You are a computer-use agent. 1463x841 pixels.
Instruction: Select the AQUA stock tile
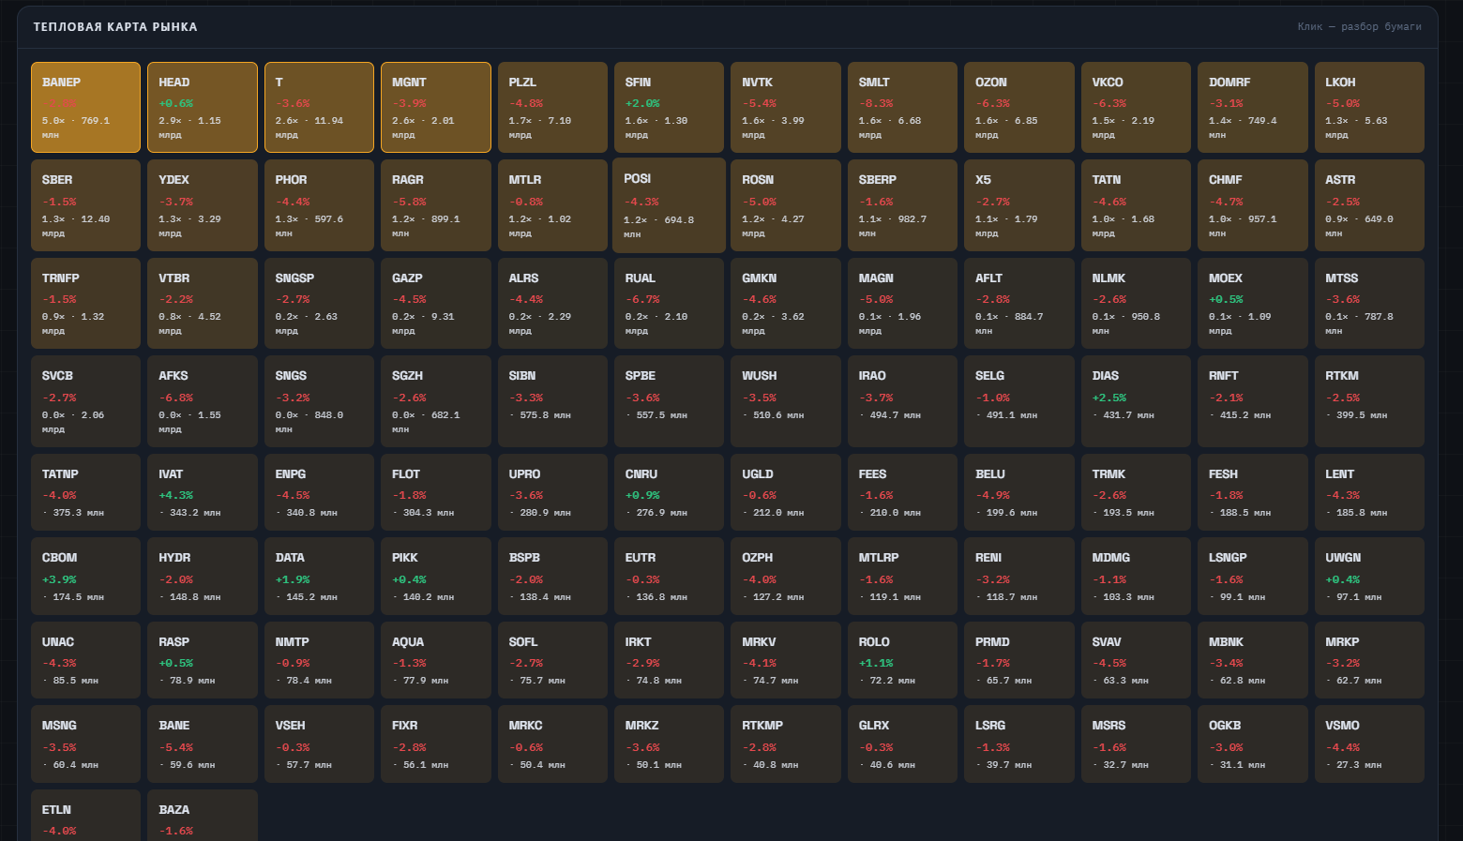(436, 660)
